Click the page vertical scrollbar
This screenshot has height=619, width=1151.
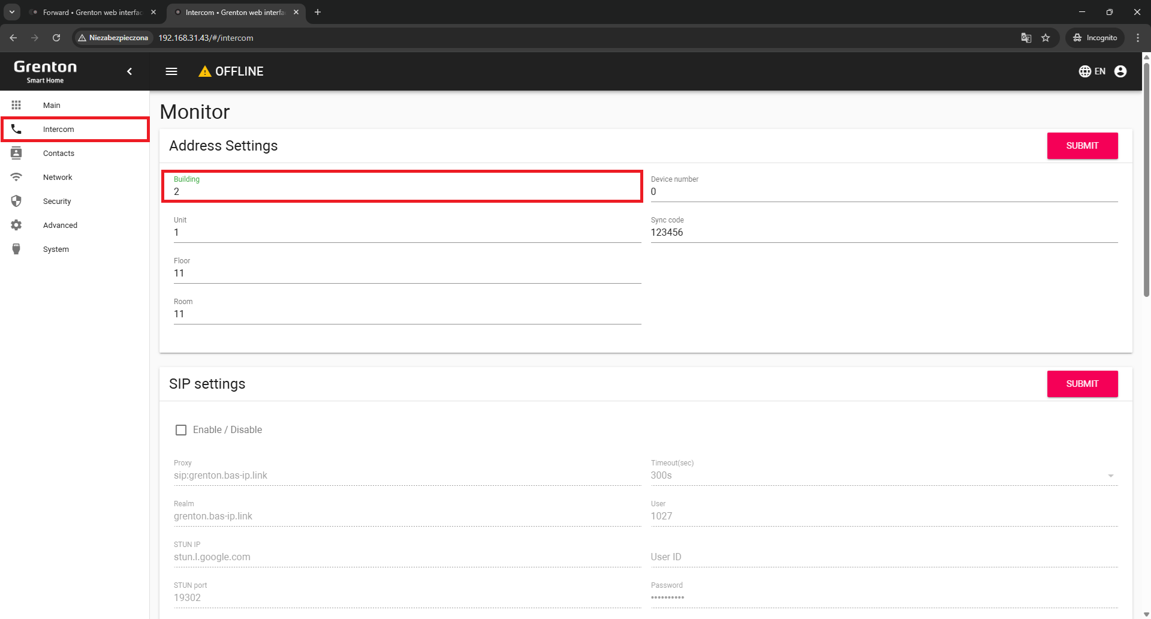pos(1146,180)
